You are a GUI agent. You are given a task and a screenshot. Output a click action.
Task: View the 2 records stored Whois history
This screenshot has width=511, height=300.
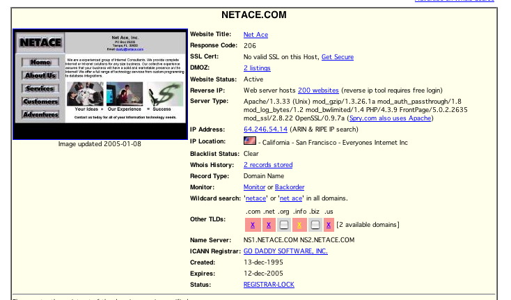[267, 165]
